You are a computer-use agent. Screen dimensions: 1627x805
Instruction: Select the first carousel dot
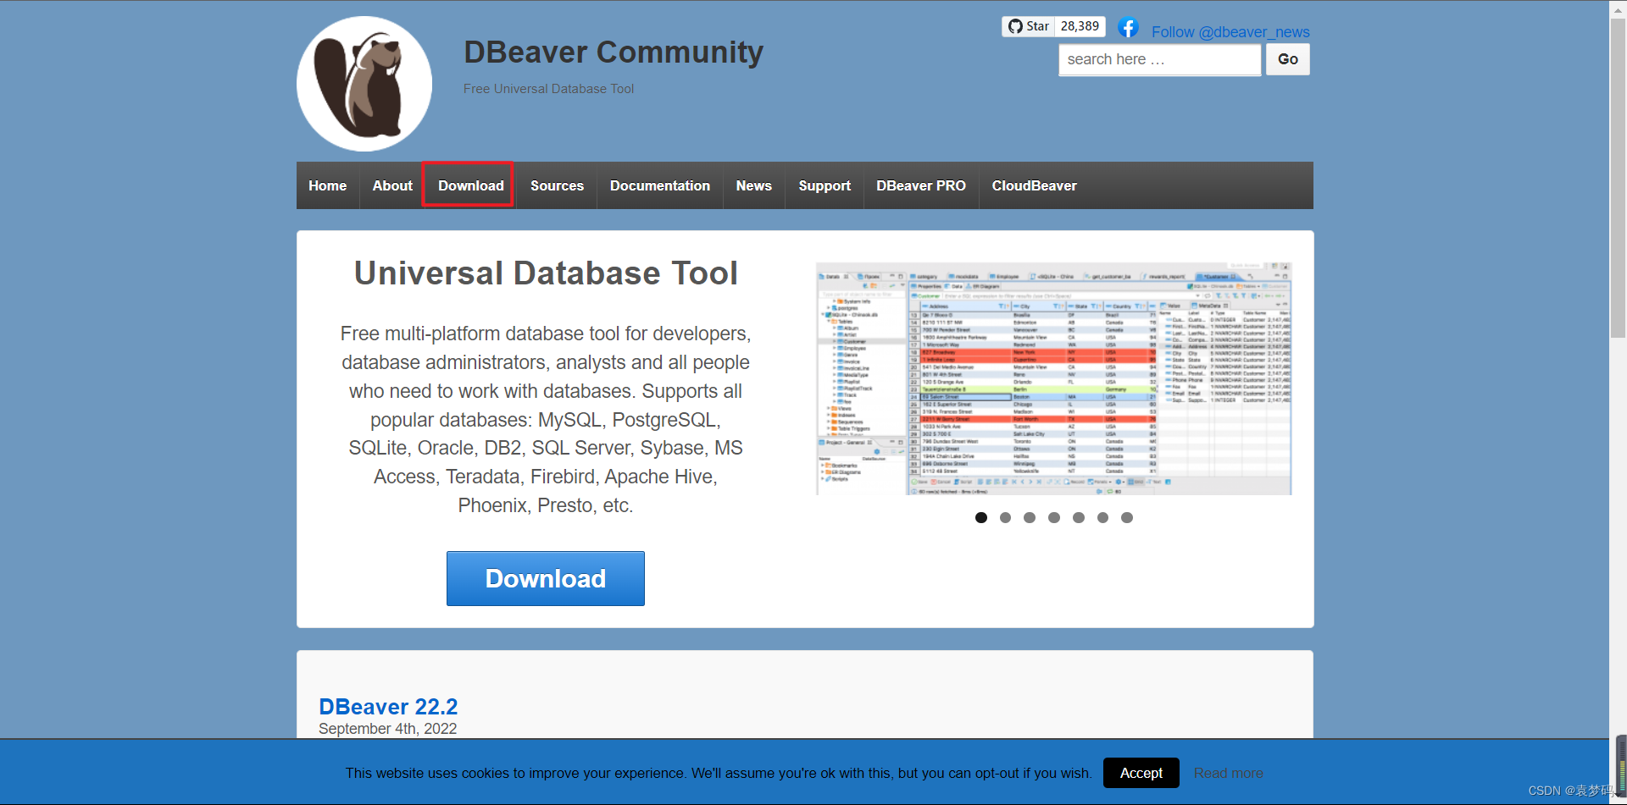[x=981, y=517]
